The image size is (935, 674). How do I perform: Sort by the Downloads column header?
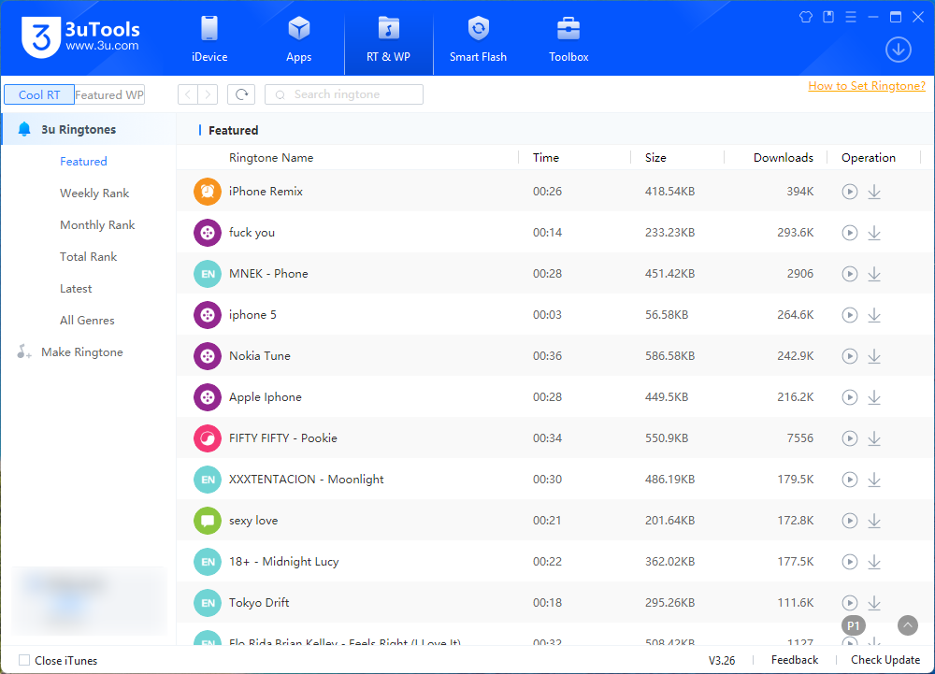[x=783, y=157]
